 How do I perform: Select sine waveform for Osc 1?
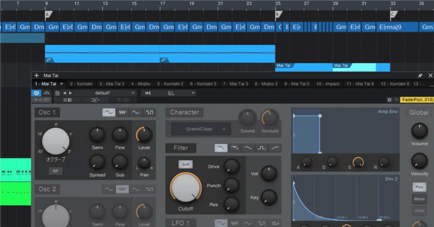point(109,112)
